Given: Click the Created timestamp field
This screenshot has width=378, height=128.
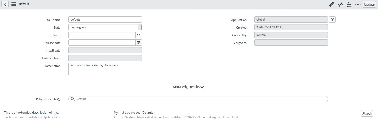Looking at the screenshot, I should tap(291, 27).
